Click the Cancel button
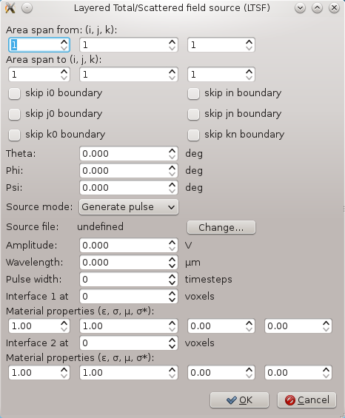Screen dimensions: 345x418 click(x=307, y=400)
